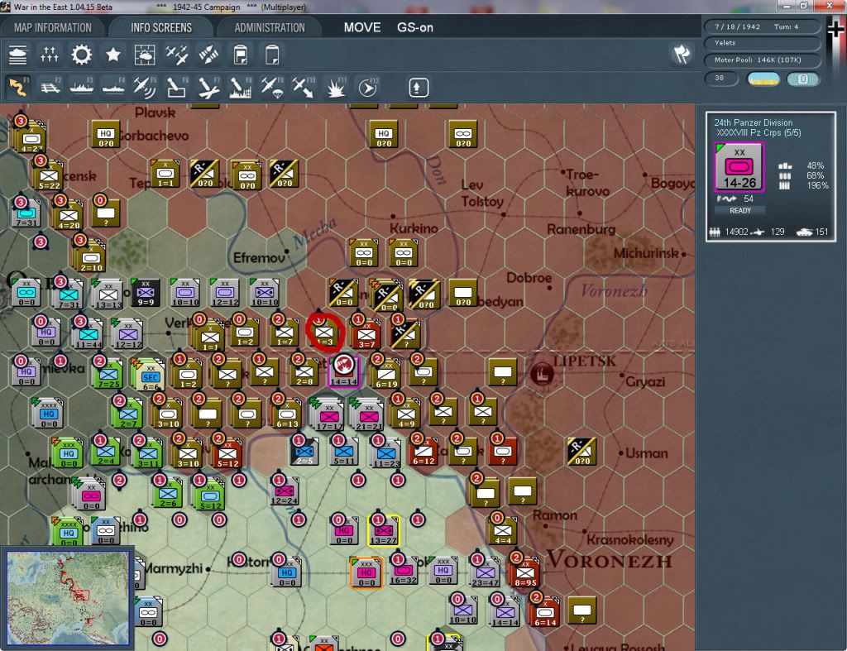
Task: Click the Lipetsk factory icon
Action: pyautogui.click(x=542, y=373)
